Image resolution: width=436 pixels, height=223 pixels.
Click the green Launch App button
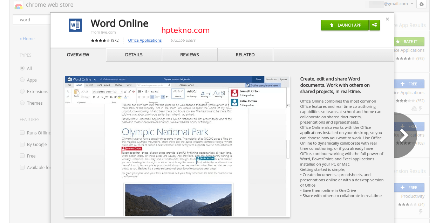[x=345, y=25]
